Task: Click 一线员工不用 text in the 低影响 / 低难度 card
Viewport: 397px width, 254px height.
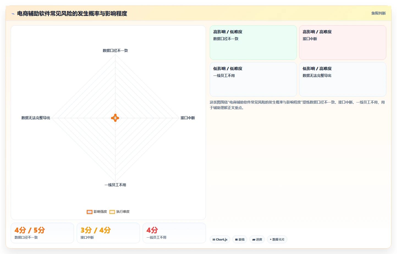Action: point(224,76)
